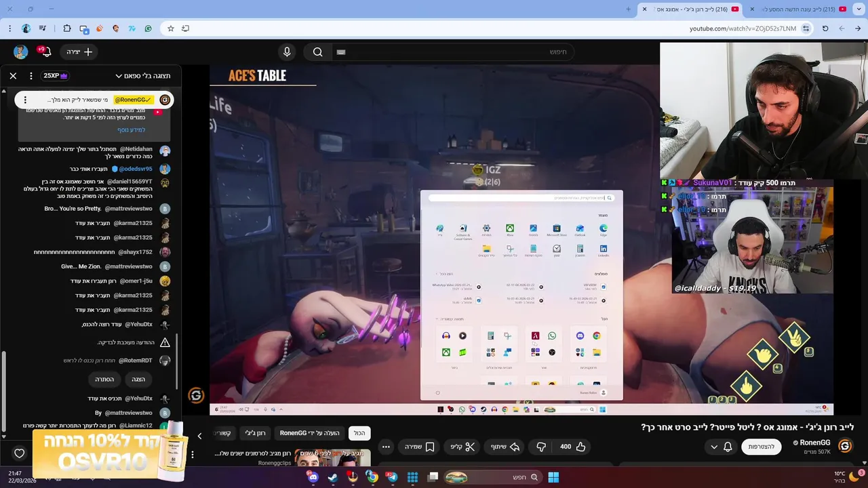Click @Netidahan chat username
Image resolution: width=868 pixels, height=488 pixels.
coord(136,149)
